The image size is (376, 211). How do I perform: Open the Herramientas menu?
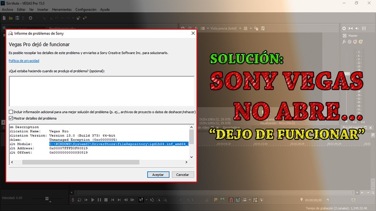tap(62, 9)
